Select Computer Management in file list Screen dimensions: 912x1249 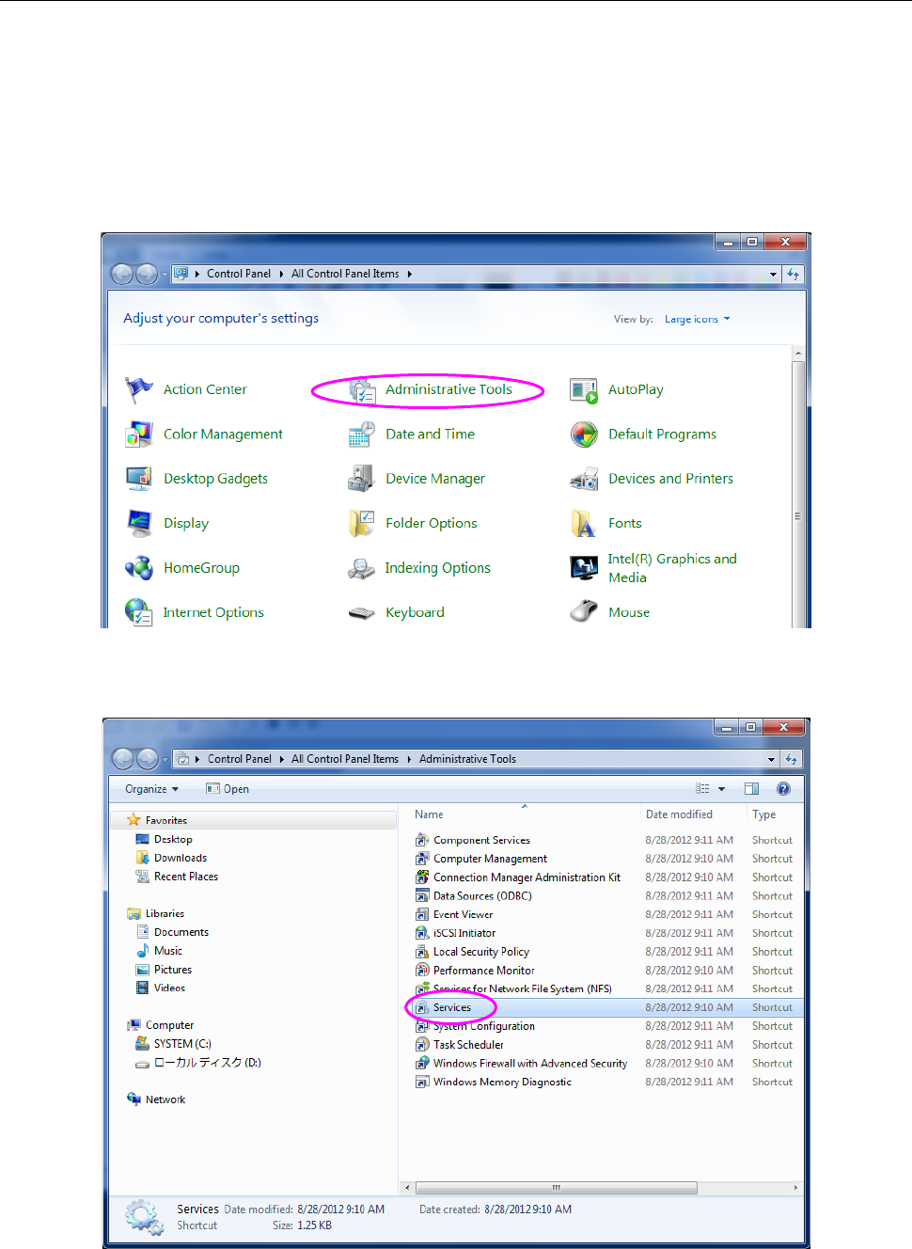(x=490, y=859)
